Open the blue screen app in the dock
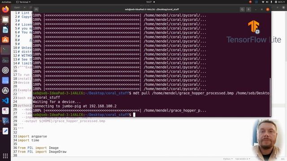Screen dimensions: 287x161 5,80
